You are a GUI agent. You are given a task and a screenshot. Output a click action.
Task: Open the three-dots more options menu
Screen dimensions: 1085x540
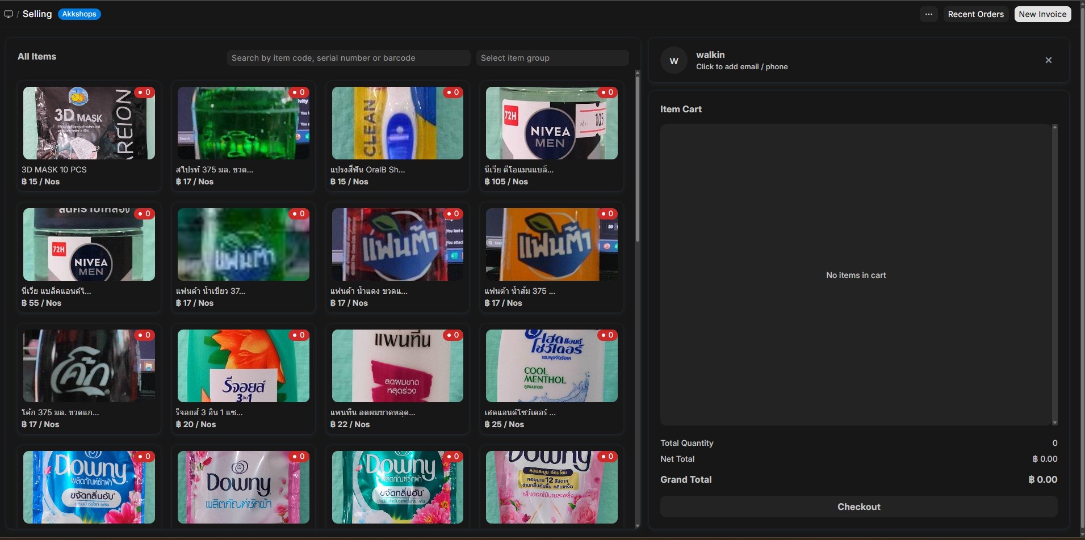(x=928, y=14)
